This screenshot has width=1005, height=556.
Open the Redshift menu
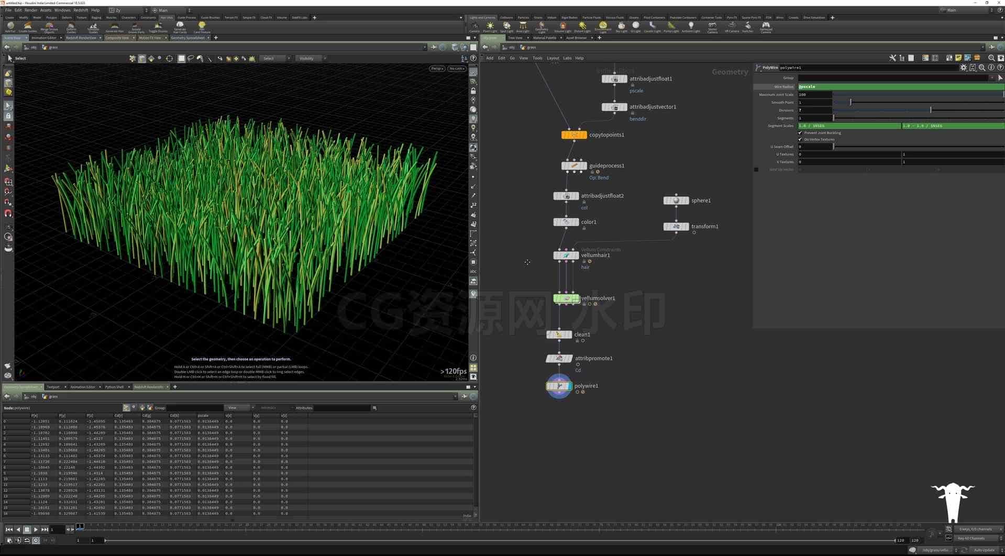(81, 10)
